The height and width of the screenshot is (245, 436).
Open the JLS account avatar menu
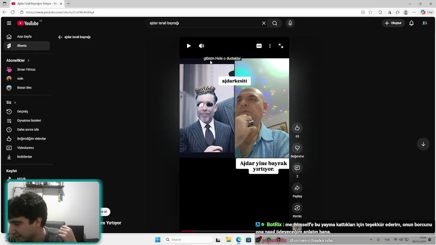tap(425, 23)
